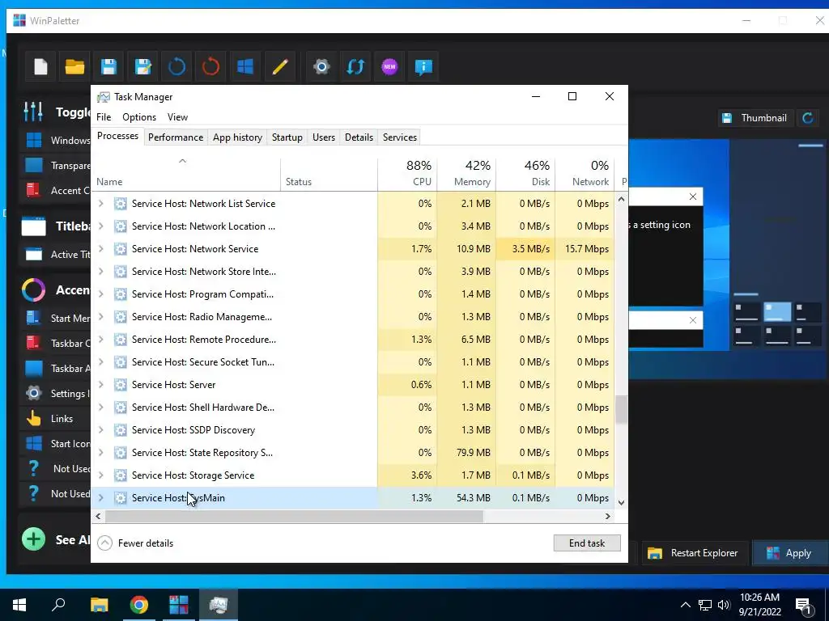Open the Task Manager File menu
Image resolution: width=829 pixels, height=621 pixels.
point(104,117)
